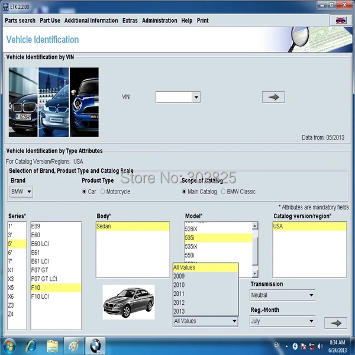The height and width of the screenshot is (355, 355).
Task: Select series 7' in Series list
Action: 17,262
